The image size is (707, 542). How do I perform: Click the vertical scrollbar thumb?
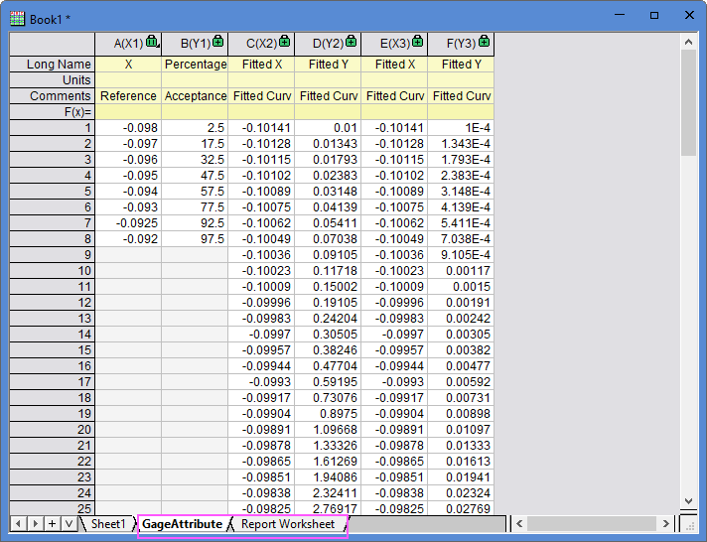pos(688,103)
